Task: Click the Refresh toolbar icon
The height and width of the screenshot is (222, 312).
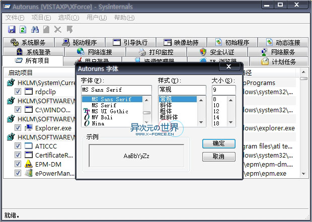Action: click(x=23, y=30)
